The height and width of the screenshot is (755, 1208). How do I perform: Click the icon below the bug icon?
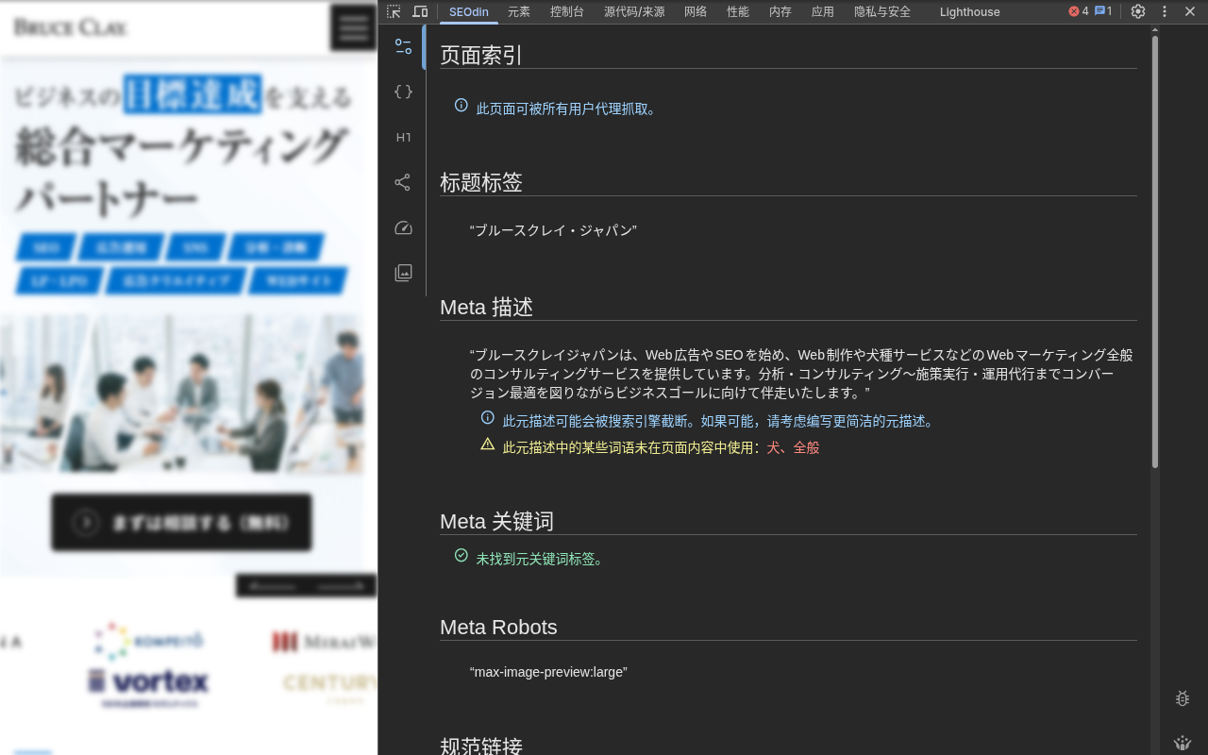coord(1183,743)
